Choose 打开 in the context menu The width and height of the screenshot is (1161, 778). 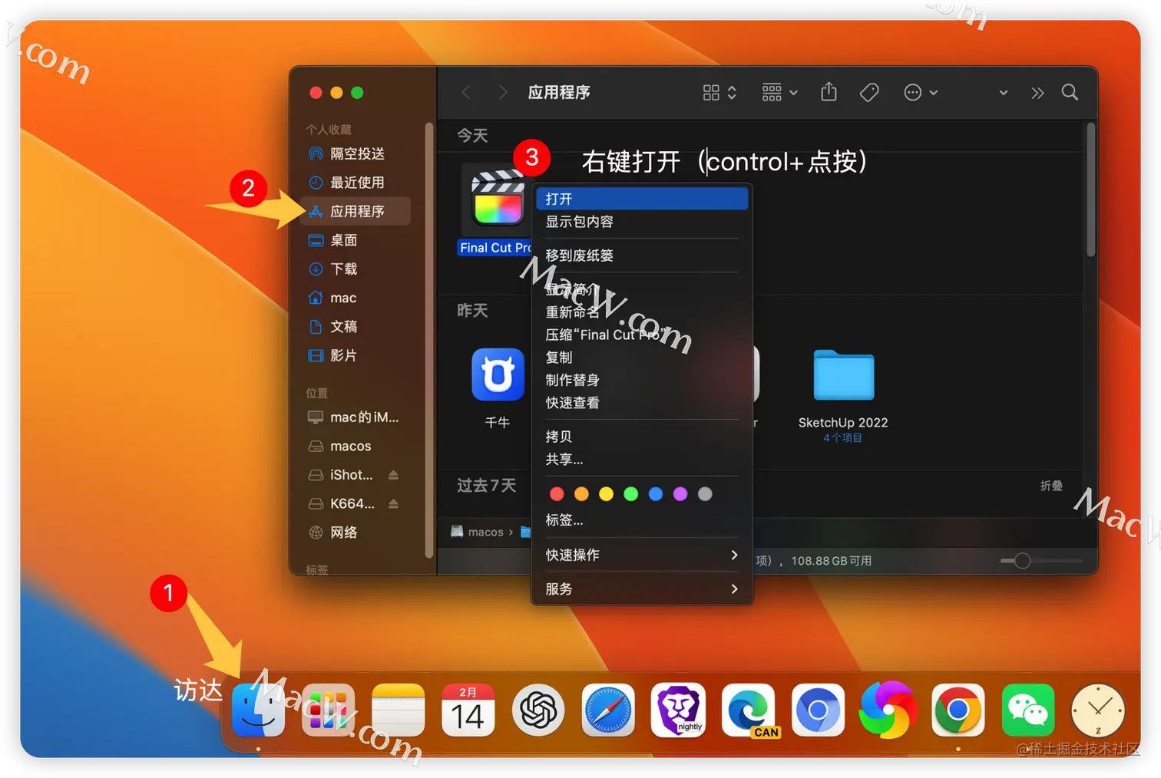641,199
